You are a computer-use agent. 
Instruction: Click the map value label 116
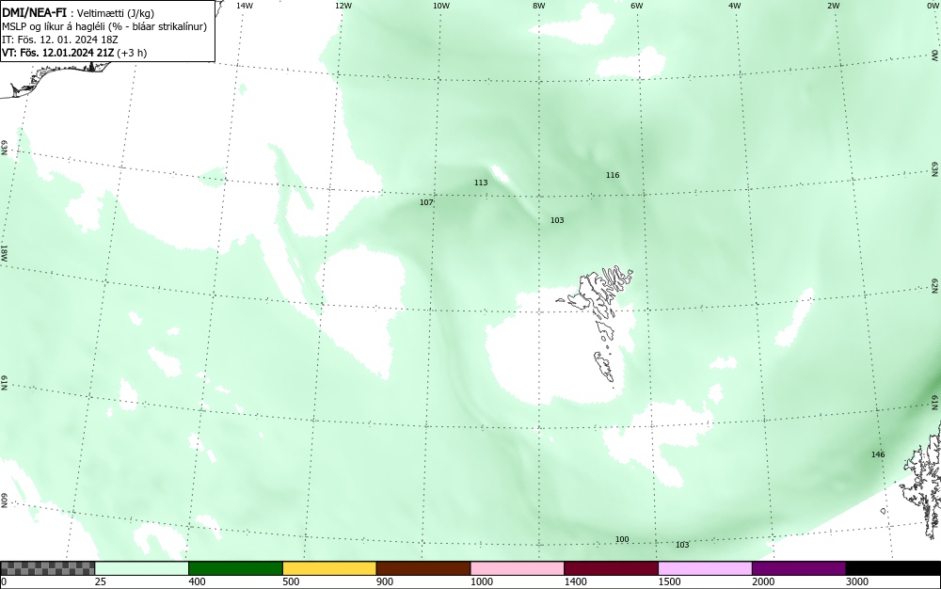pyautogui.click(x=613, y=175)
